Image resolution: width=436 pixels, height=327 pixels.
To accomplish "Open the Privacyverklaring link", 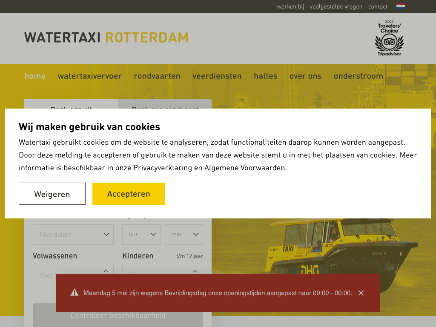I will 162,168.
